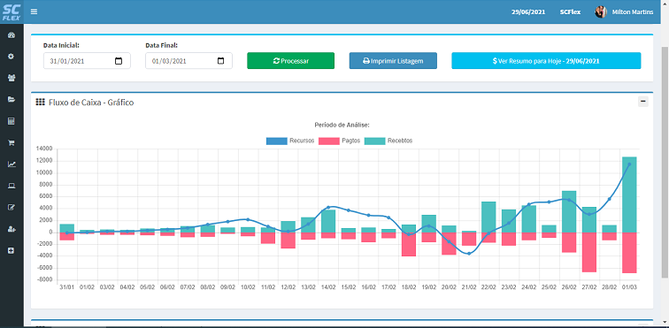Toggle the Recursos legend blue swatch
Viewport: 669px width, 328px height.
[276, 141]
